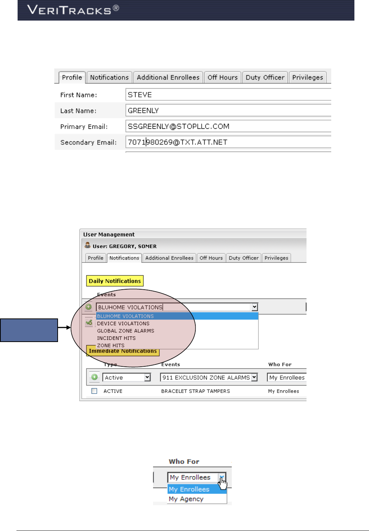Screen dimensions: 369x531
Task: Click green check icon under daily events
Action: [x=89, y=322]
